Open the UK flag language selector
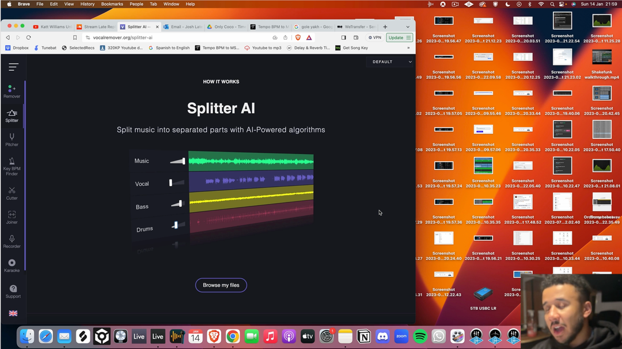This screenshot has width=622, height=349. click(13, 313)
